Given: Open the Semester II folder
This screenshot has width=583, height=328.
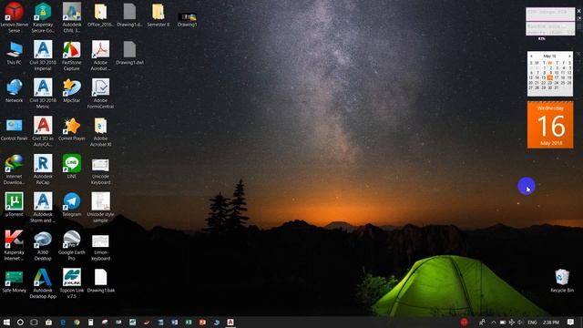Looking at the screenshot, I should tap(158, 15).
